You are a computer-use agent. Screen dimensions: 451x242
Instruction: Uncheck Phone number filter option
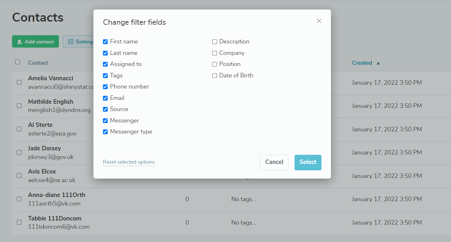[105, 87]
